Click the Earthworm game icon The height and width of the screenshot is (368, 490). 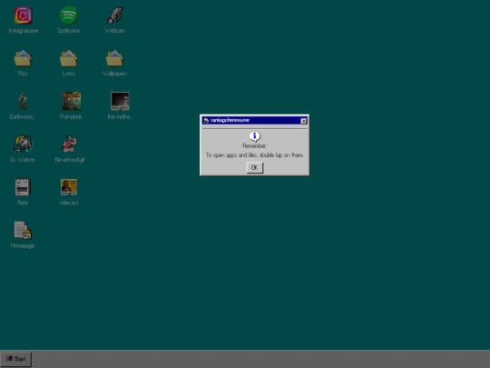23,102
